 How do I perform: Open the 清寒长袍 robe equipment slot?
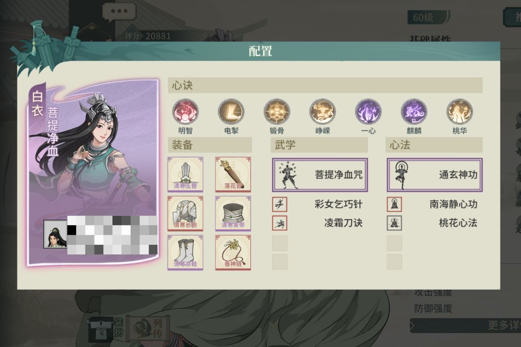click(185, 214)
